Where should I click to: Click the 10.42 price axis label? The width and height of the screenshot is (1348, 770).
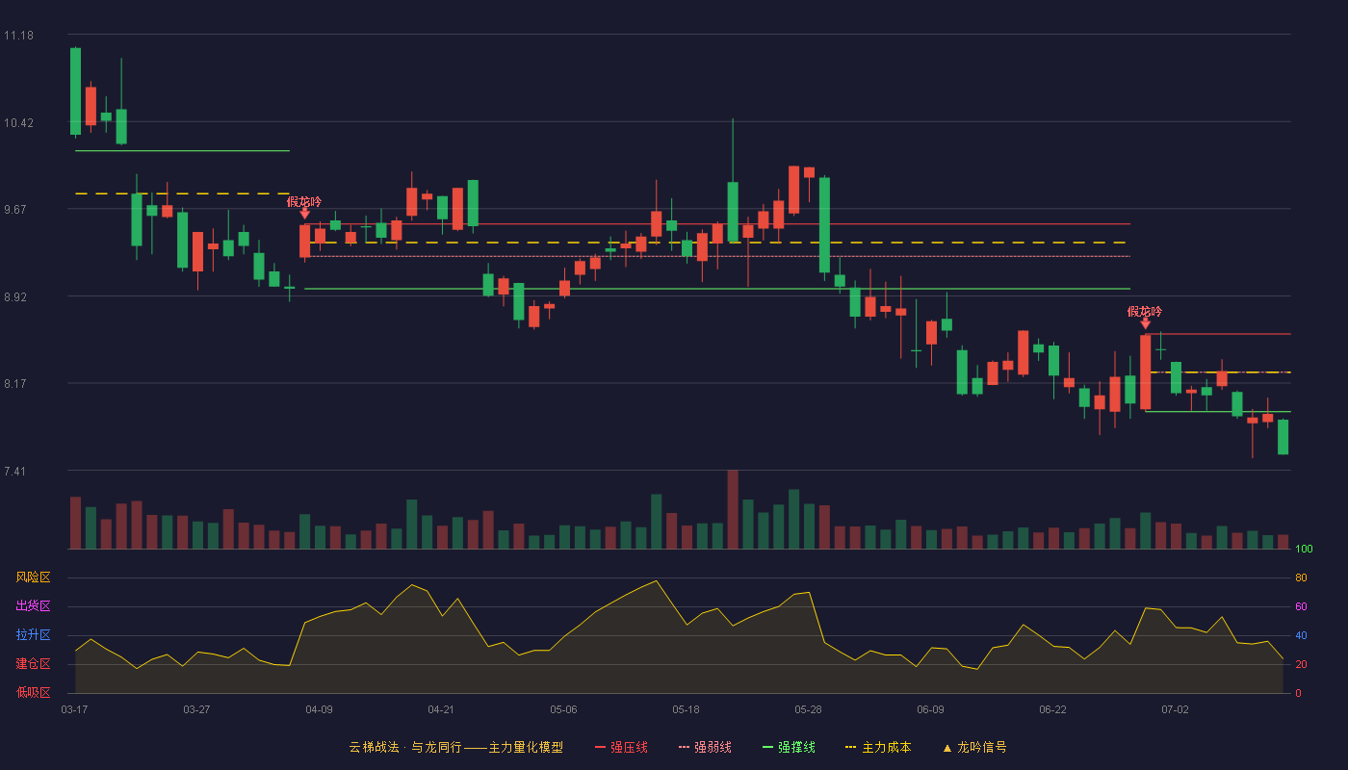[18, 123]
